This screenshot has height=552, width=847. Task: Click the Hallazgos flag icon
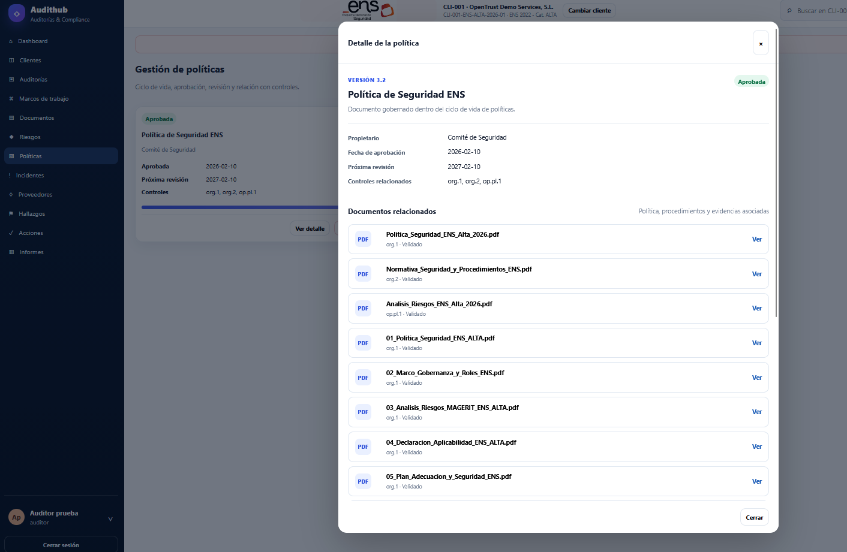click(x=11, y=214)
